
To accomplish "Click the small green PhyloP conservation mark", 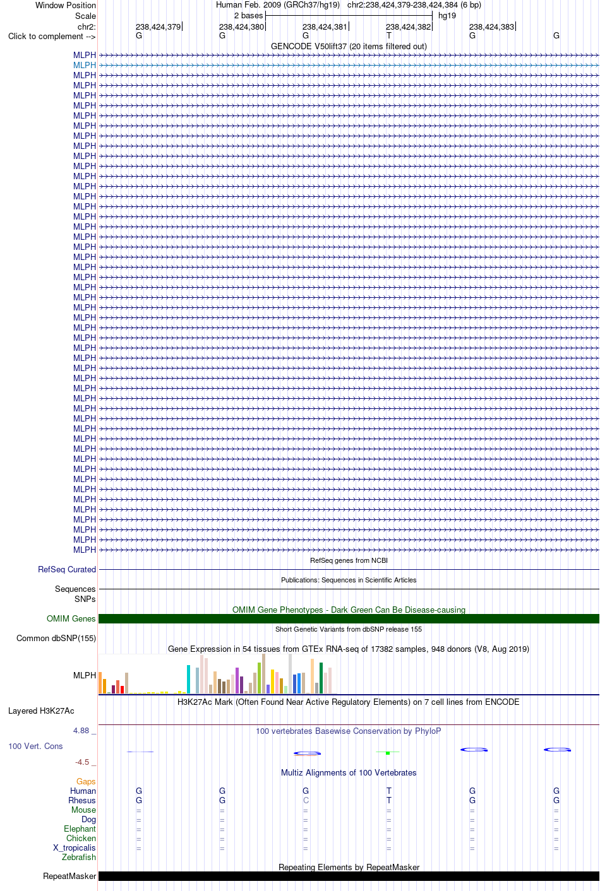I will click(388, 753).
